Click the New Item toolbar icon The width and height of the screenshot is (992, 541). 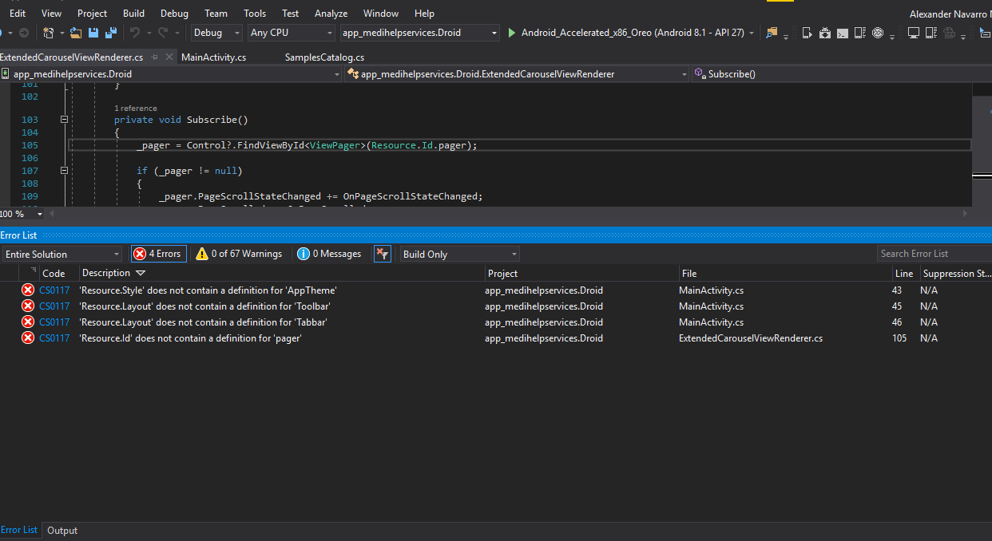48,32
